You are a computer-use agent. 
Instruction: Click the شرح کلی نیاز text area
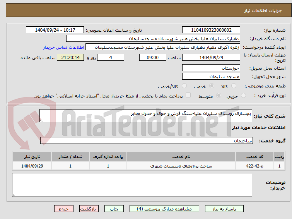pos(146,116)
